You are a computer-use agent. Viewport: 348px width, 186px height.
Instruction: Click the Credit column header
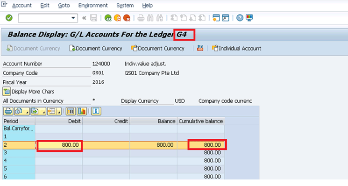click(x=106, y=121)
